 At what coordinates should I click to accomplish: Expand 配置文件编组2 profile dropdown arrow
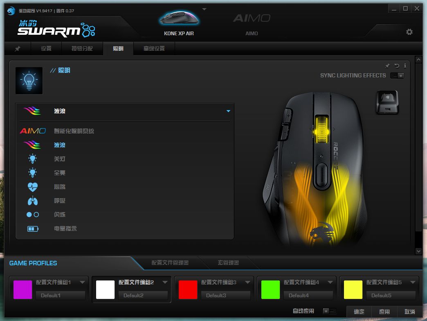click(x=165, y=282)
